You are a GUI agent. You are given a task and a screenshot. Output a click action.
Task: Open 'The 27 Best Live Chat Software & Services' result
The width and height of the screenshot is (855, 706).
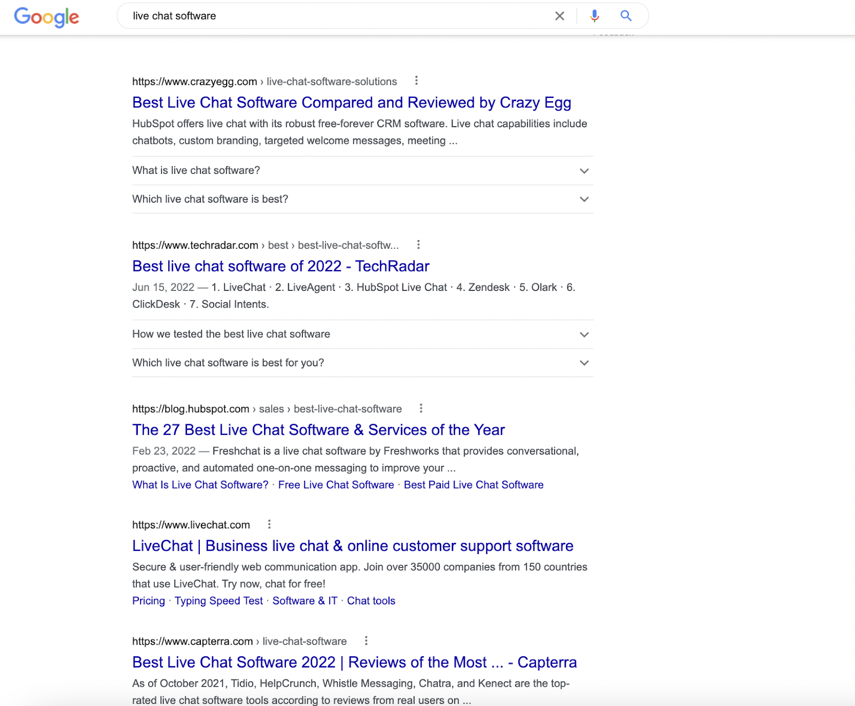pos(318,430)
